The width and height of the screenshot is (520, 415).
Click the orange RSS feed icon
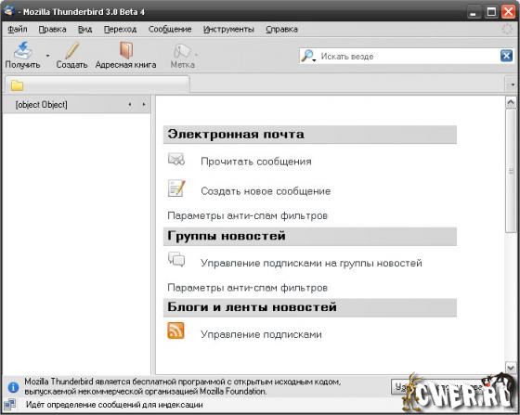point(175,331)
